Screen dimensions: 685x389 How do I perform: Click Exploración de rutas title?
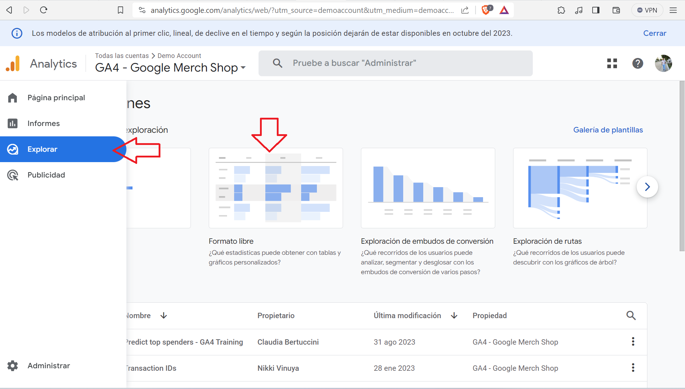click(x=547, y=241)
